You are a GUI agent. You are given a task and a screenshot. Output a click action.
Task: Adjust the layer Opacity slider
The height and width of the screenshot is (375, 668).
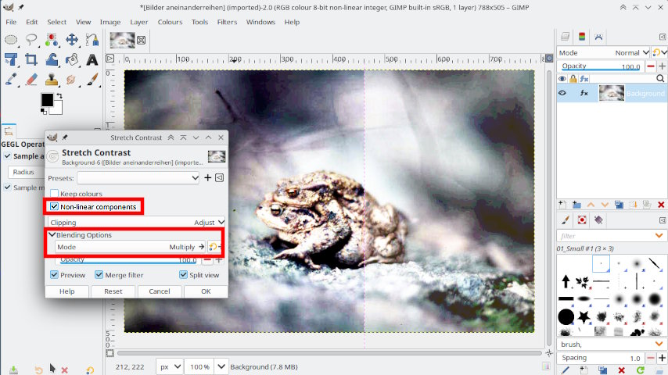coord(601,66)
